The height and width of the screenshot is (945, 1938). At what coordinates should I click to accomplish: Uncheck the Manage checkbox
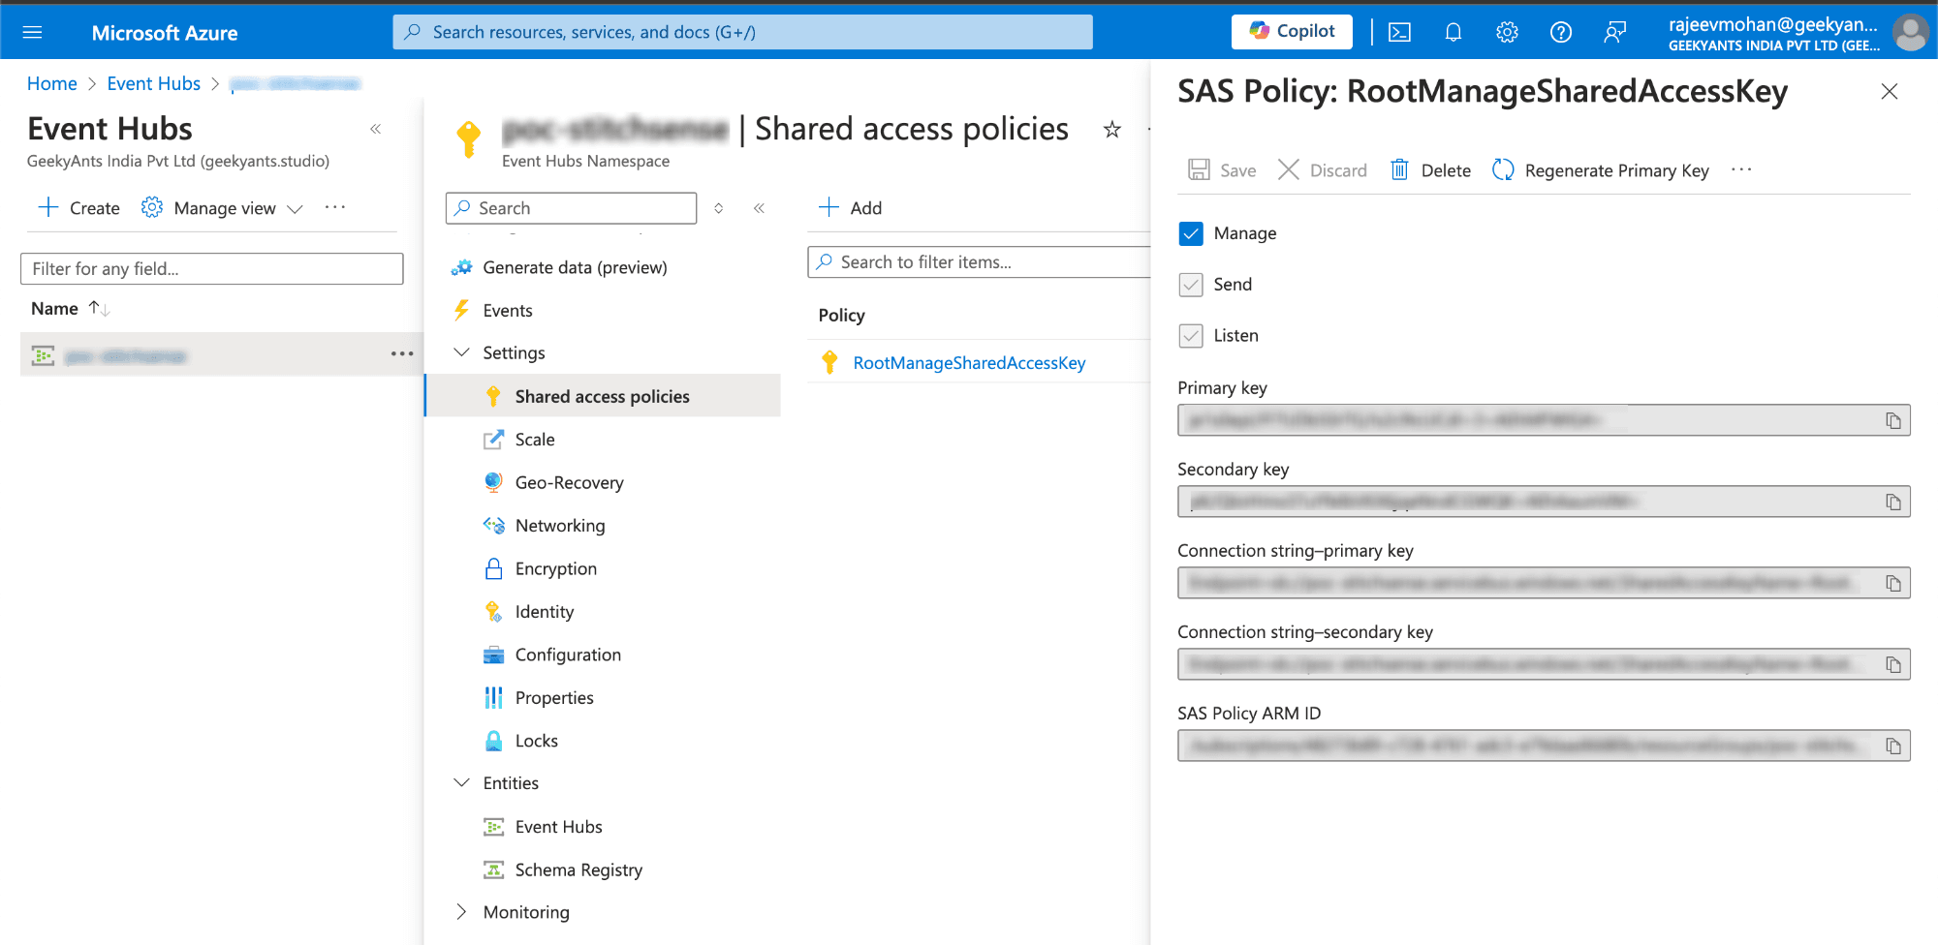pyautogui.click(x=1191, y=233)
